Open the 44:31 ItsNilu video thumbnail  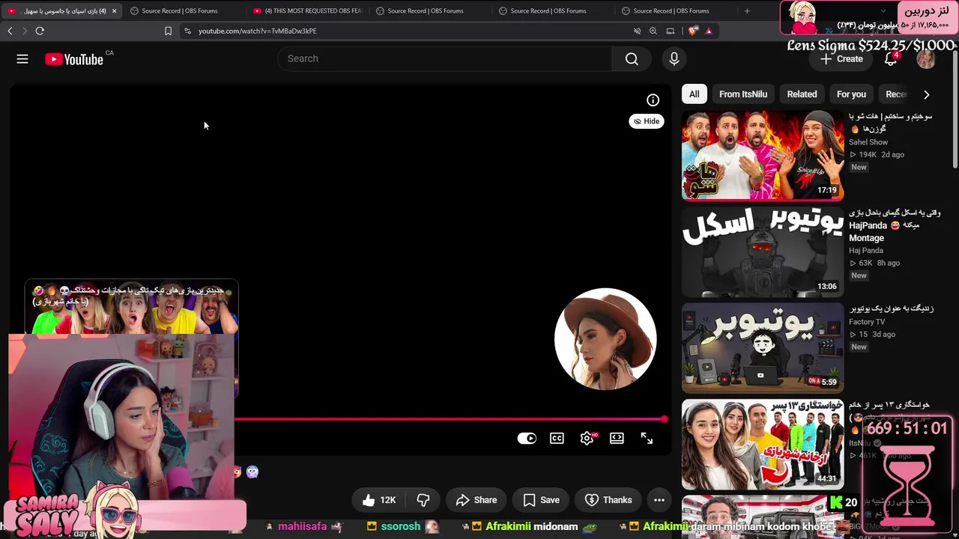tap(763, 444)
